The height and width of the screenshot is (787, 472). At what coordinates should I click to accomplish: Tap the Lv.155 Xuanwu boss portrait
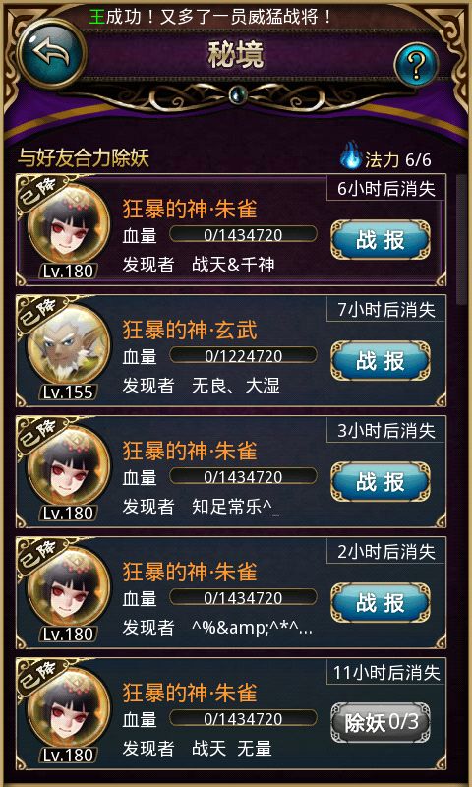coord(69,346)
